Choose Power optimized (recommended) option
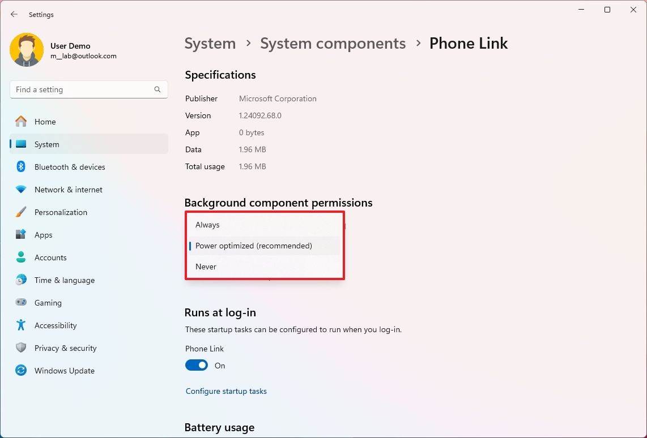The image size is (647, 438). click(253, 246)
